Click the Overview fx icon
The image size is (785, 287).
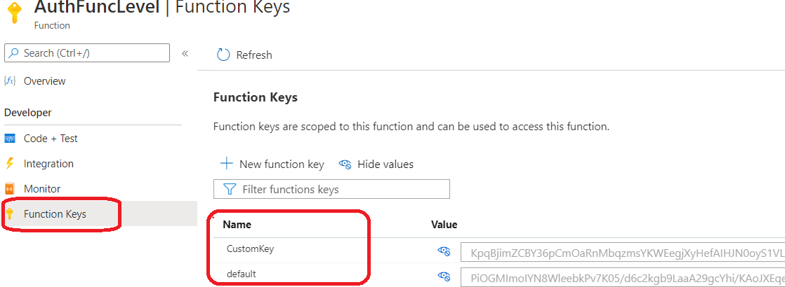[x=10, y=81]
